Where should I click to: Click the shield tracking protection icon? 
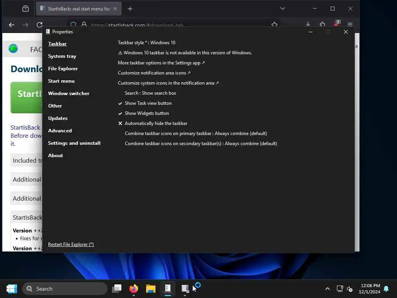(x=73, y=24)
